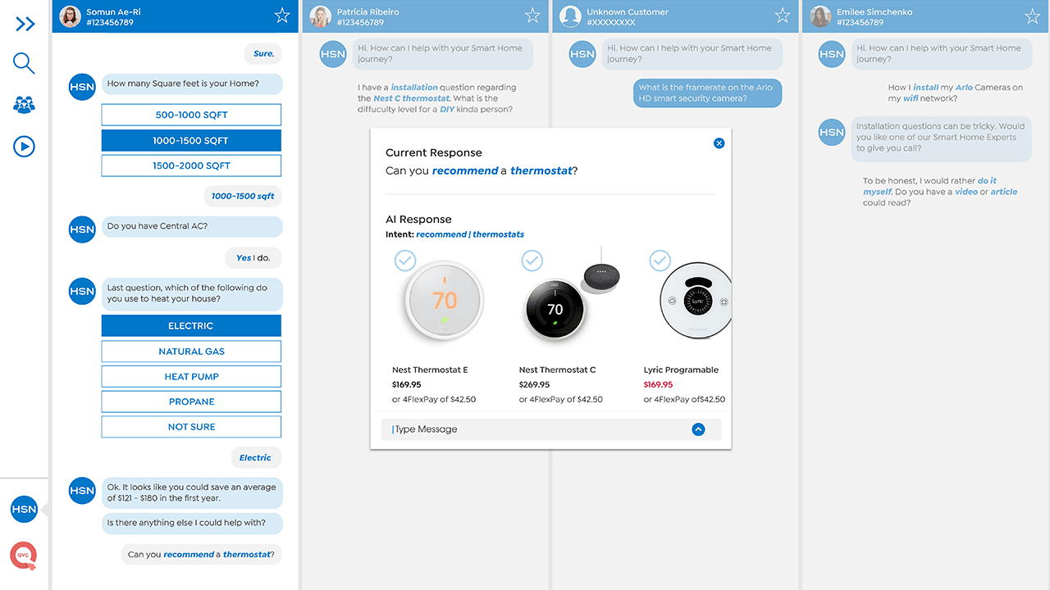Click into the Type Message field
The image size is (1050, 590).
tap(551, 429)
